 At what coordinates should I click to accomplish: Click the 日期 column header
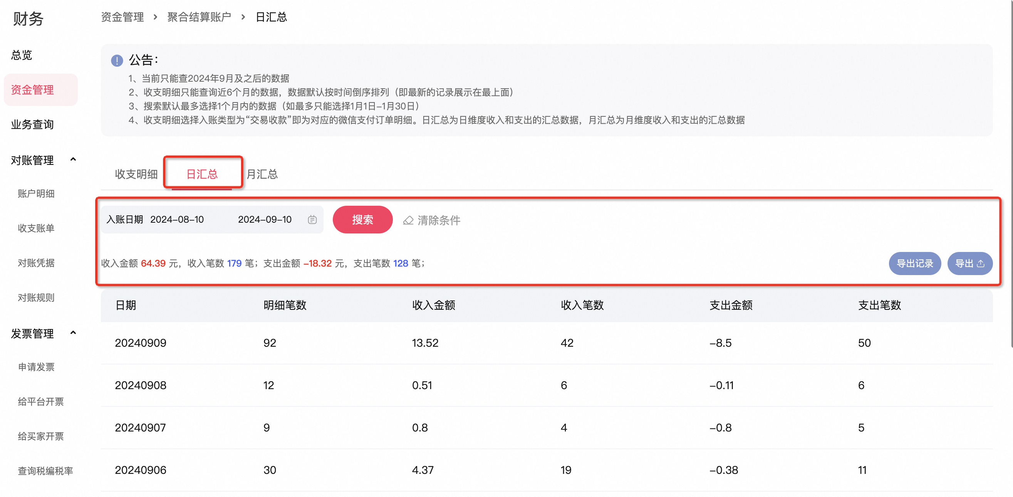pyautogui.click(x=126, y=305)
